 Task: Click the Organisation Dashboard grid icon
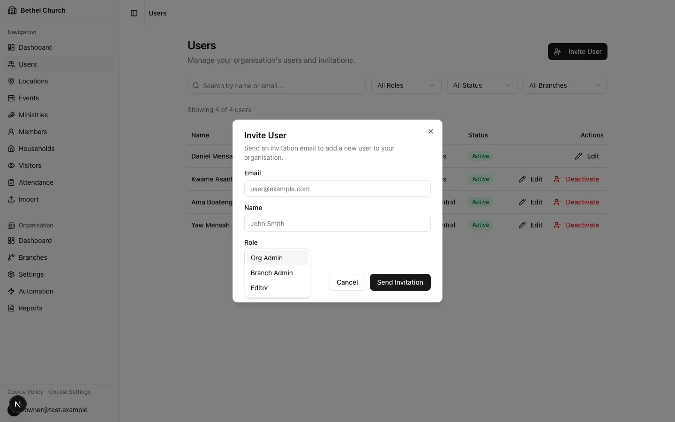pyautogui.click(x=11, y=241)
